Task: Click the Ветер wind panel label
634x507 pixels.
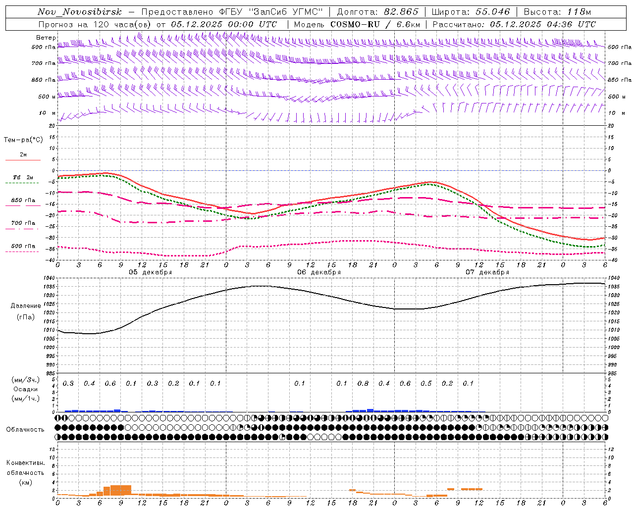Action: coord(46,38)
